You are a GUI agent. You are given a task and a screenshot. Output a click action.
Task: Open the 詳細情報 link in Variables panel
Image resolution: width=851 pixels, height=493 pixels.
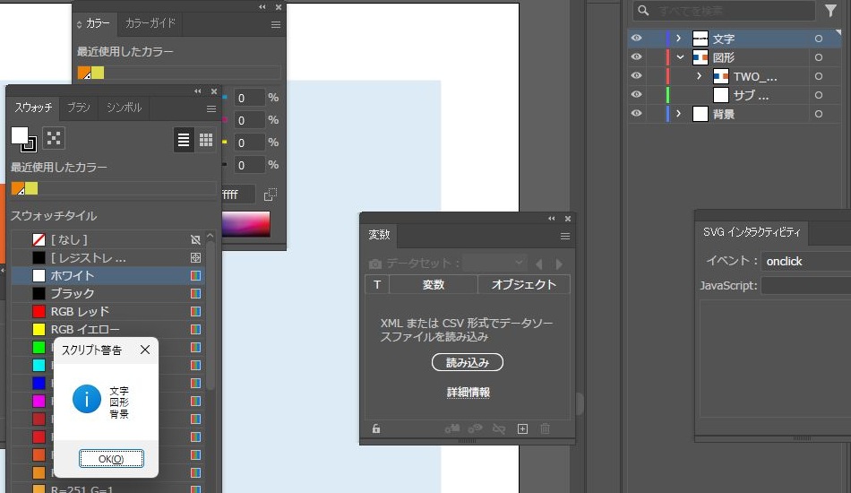pyautogui.click(x=468, y=392)
